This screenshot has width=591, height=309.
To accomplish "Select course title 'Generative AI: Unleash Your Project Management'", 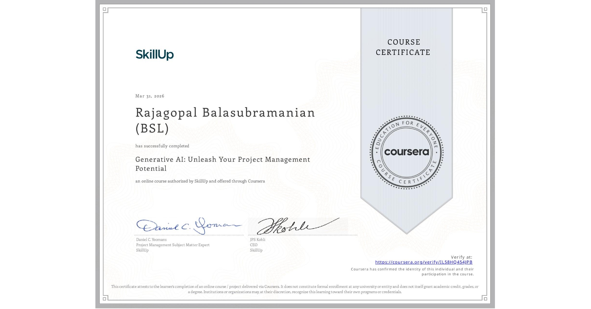I will [x=223, y=159].
